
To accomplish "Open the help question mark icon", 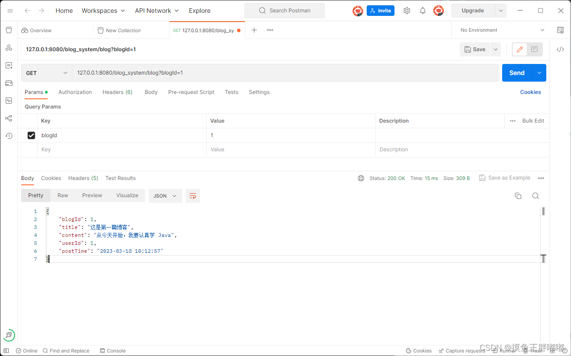I will click(x=564, y=351).
